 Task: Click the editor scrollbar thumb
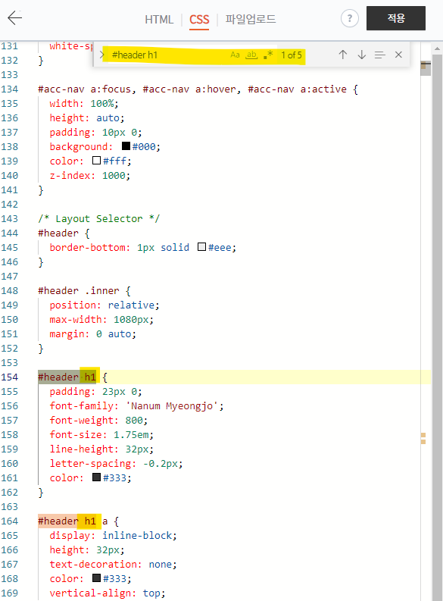click(x=437, y=327)
